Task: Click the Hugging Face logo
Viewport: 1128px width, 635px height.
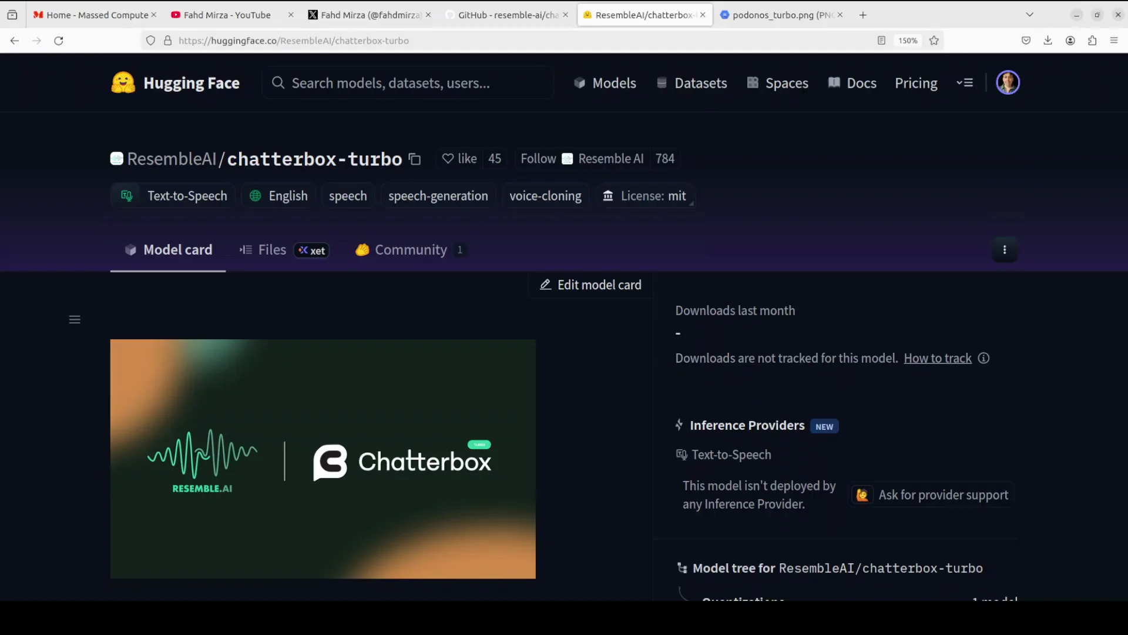Action: pos(123,82)
